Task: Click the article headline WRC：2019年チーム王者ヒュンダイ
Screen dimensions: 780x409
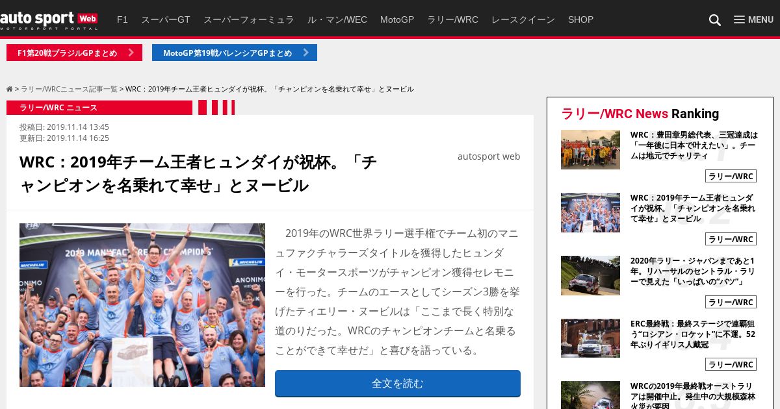Action: point(198,174)
